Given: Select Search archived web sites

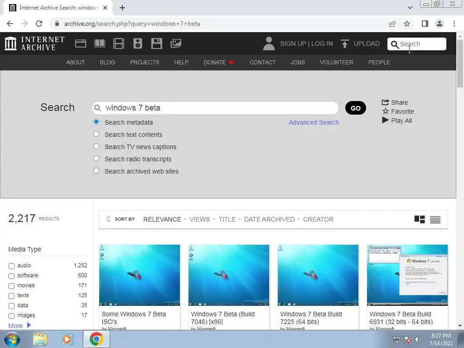Looking at the screenshot, I should pos(96,171).
